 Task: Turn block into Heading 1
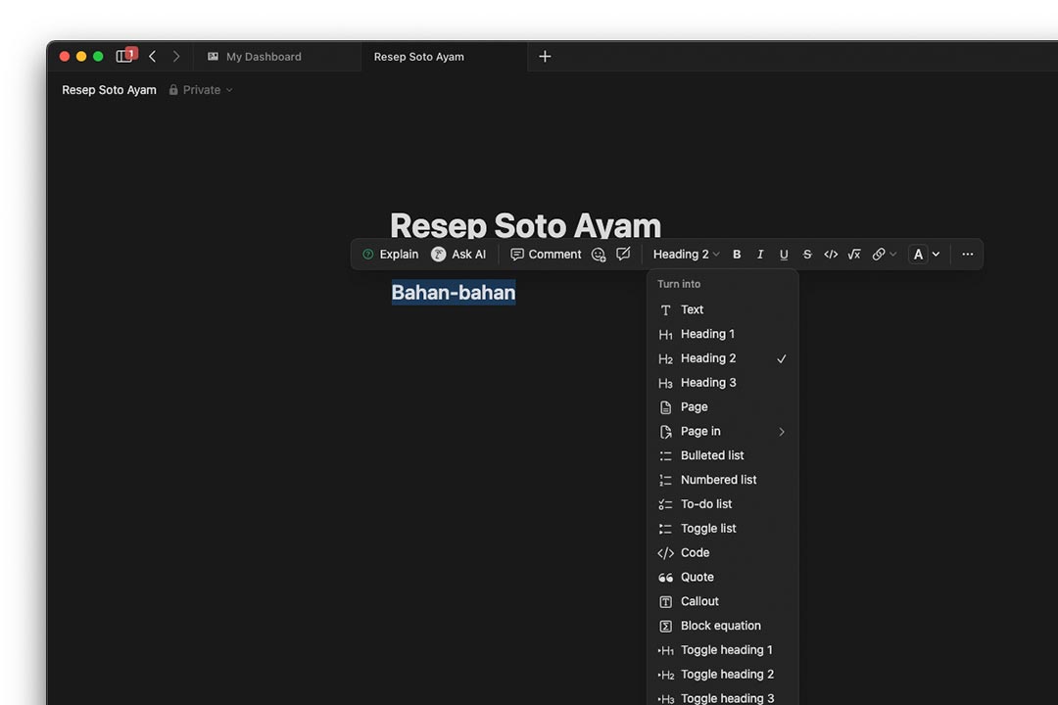[723, 334]
